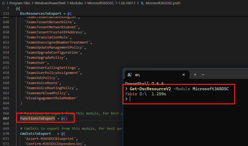Screen dimensions: 248x146
Task: Click line number 667 in the gutter
Action: [6, 119]
